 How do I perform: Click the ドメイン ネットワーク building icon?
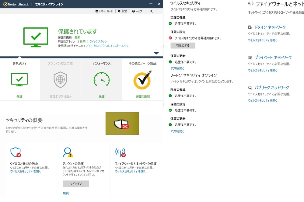pyautogui.click(x=250, y=27)
